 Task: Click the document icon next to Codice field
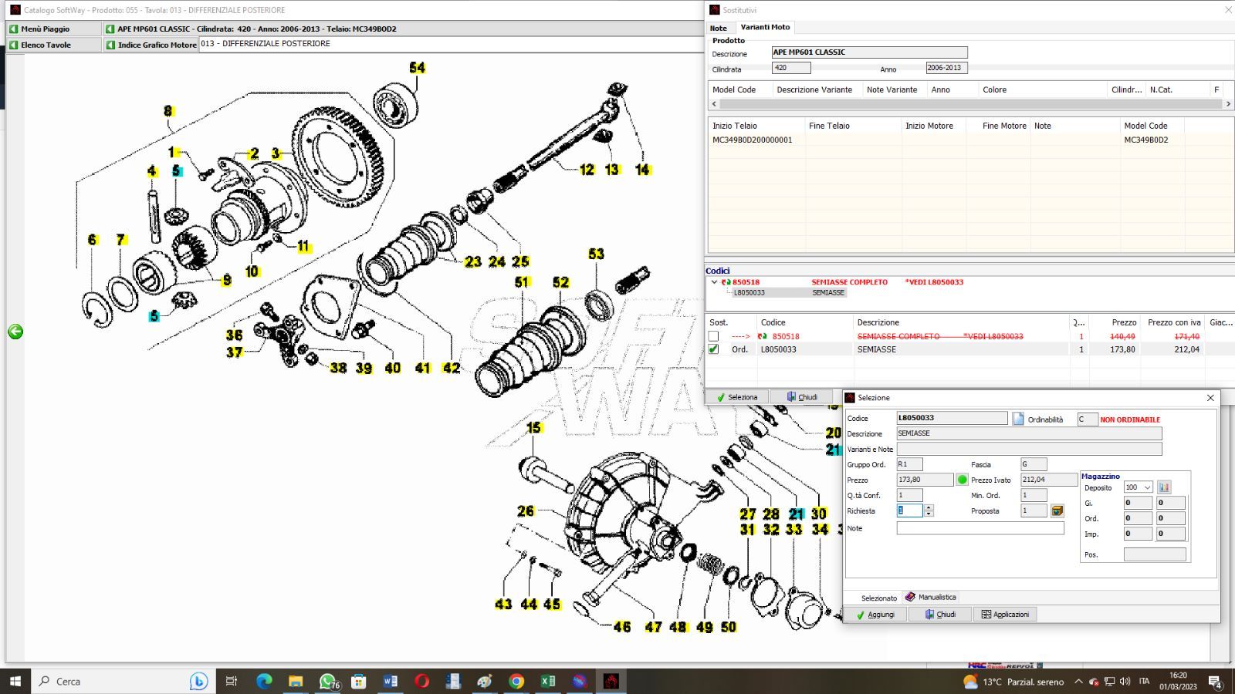point(1018,419)
